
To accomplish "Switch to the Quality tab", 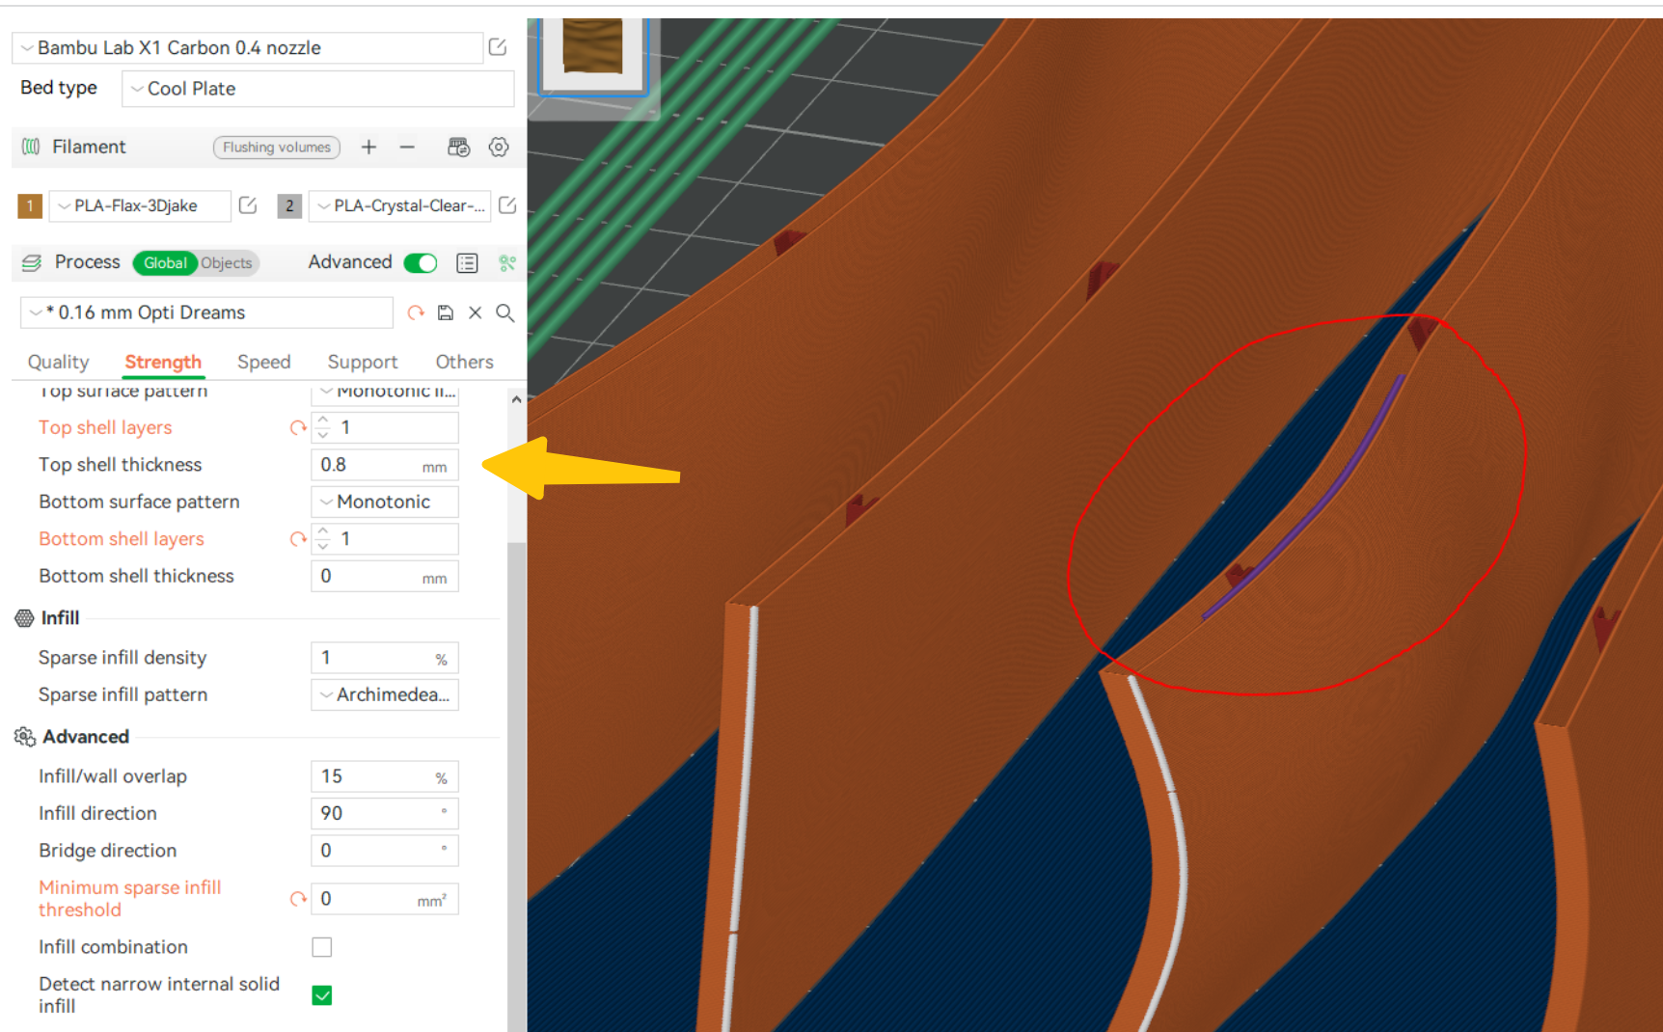I will pos(58,362).
